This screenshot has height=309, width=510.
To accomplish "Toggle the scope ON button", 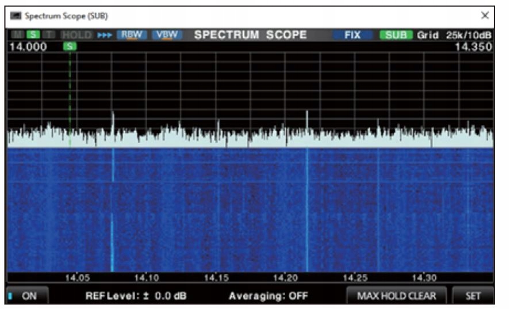I will pos(27,296).
